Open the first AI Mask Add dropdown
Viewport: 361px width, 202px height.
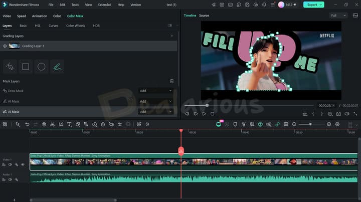click(x=155, y=101)
